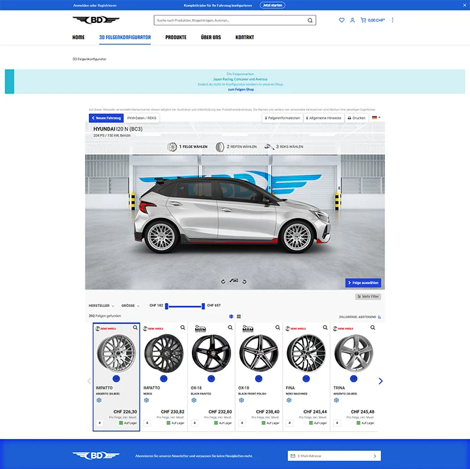Click the Drucken print button
This screenshot has height=469, width=470.
click(x=356, y=118)
